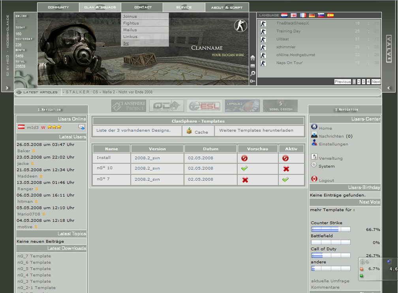Go to the Next page of matches
The image size is (398, 293).
[376, 81]
